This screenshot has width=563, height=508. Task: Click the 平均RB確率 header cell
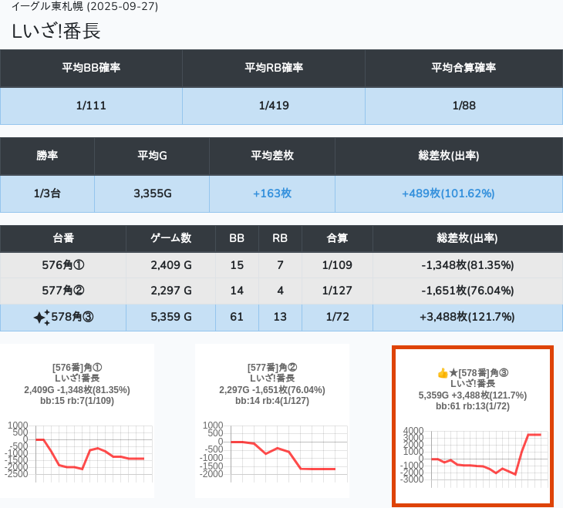click(274, 68)
